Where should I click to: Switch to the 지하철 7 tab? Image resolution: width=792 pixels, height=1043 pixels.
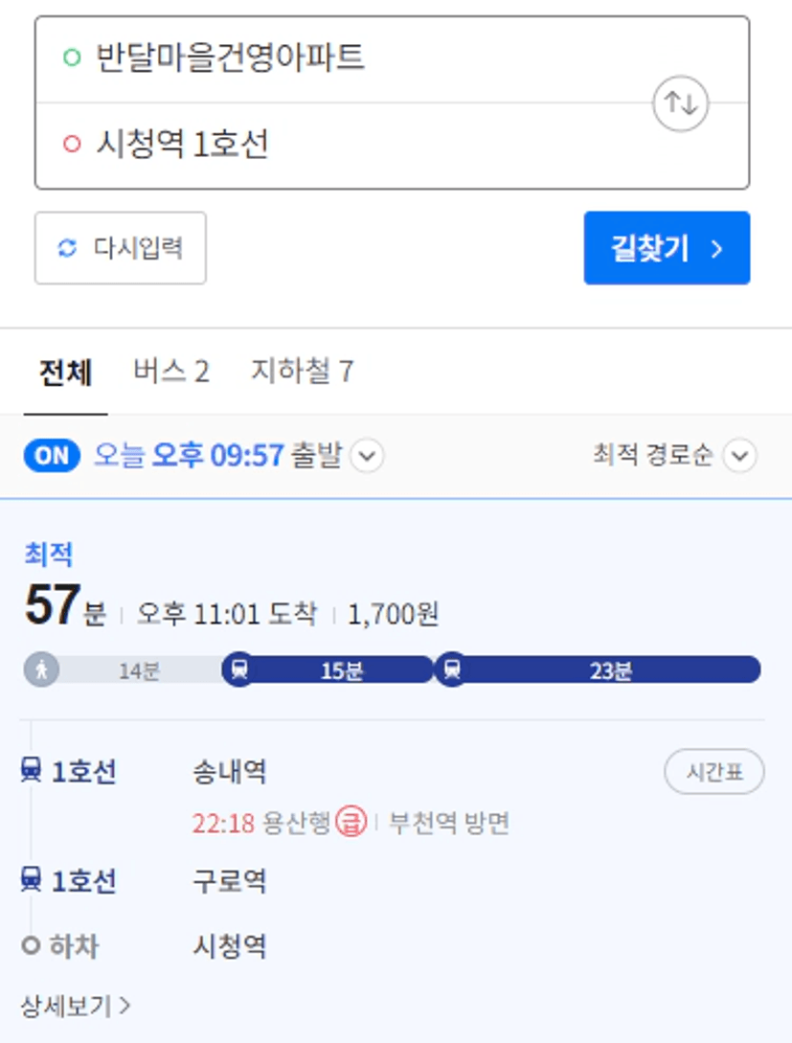coord(302,372)
